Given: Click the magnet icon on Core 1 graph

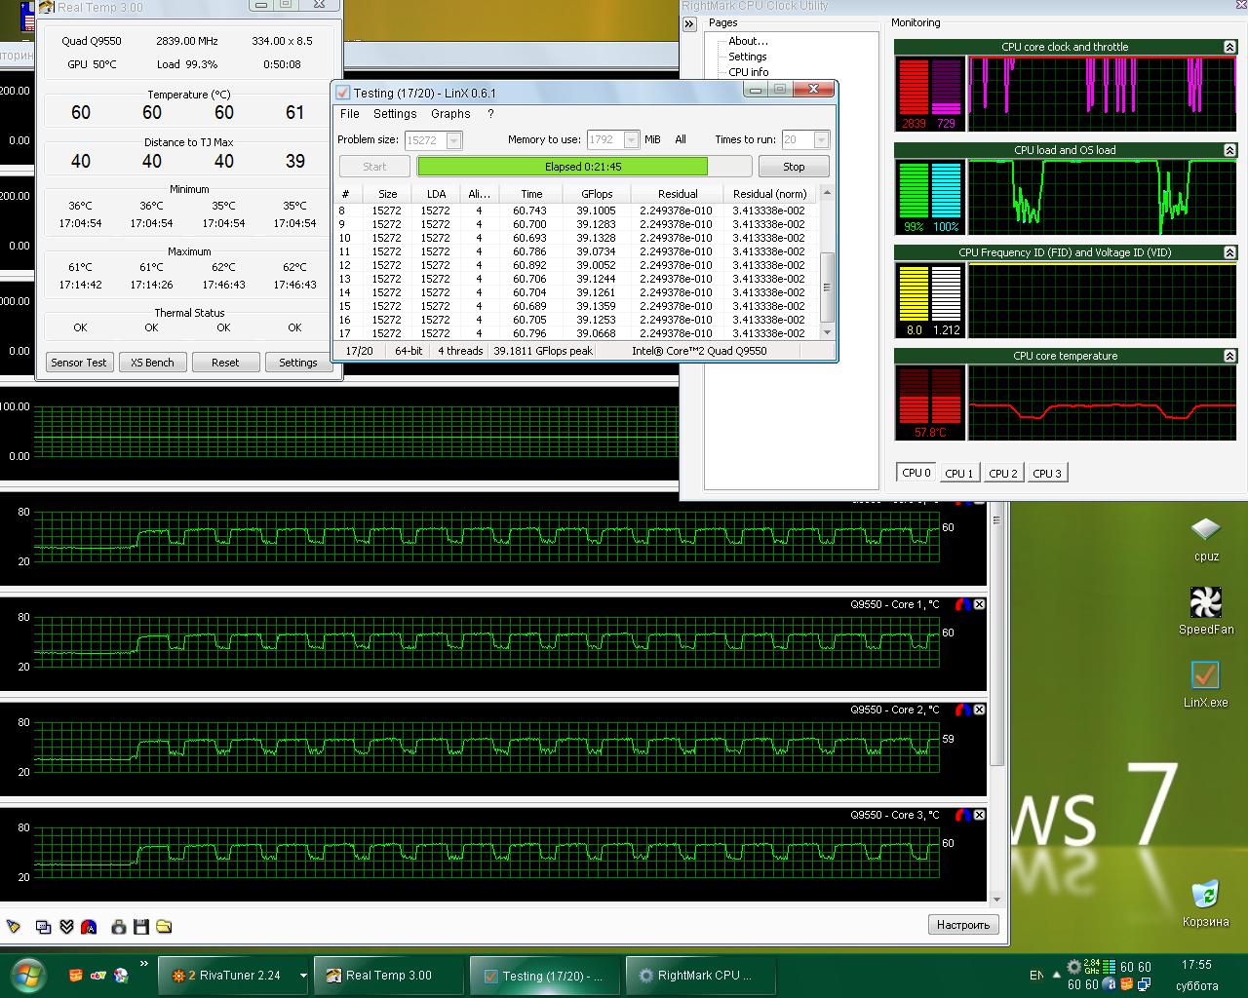Looking at the screenshot, I should [962, 604].
